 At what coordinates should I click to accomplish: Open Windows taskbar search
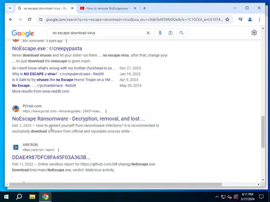(x=19, y=197)
